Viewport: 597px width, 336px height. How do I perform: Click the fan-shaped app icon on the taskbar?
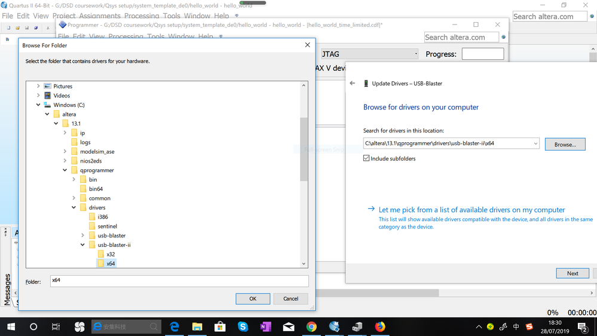(79, 326)
